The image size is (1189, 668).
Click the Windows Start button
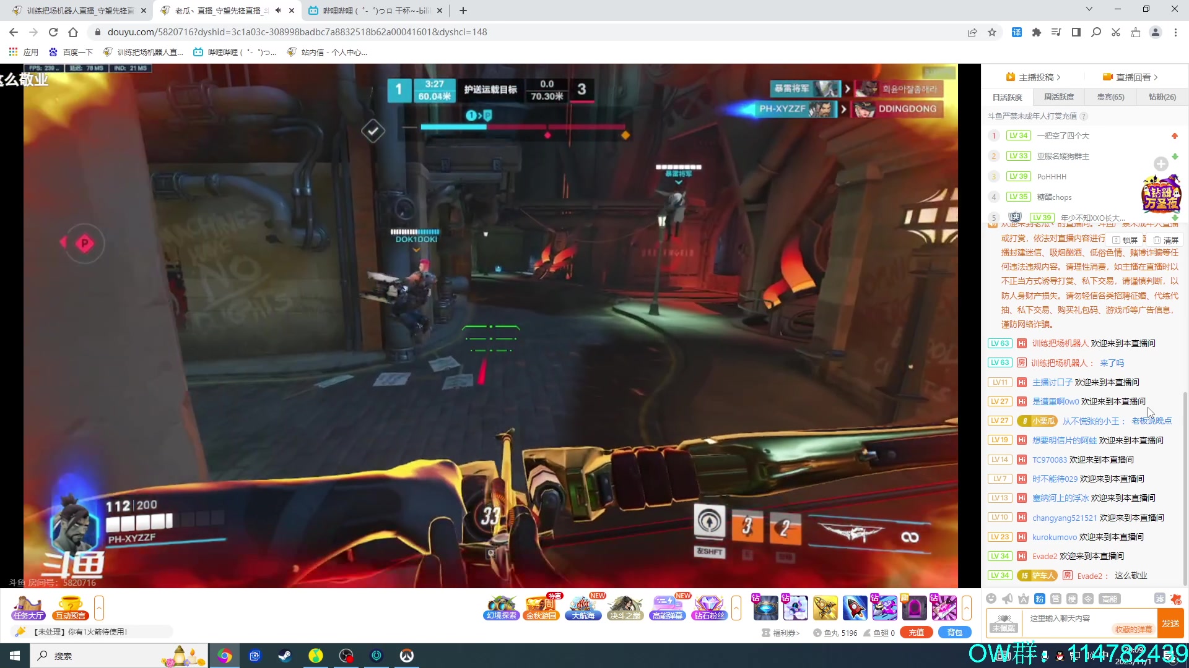pyautogui.click(x=15, y=656)
